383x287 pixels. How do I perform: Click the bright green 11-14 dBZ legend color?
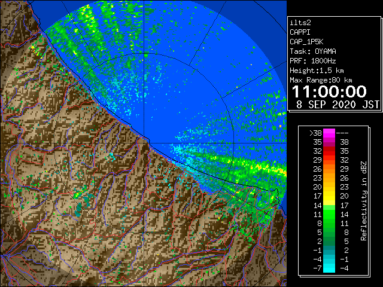tap(329, 214)
